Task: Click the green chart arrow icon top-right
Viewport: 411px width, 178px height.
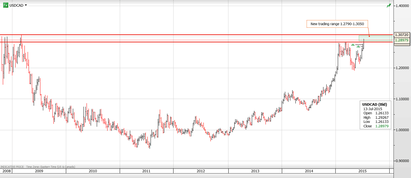Action: click(x=389, y=5)
